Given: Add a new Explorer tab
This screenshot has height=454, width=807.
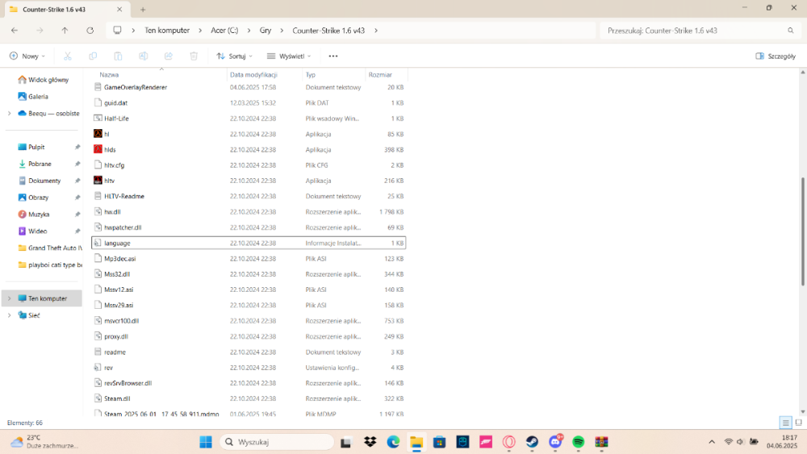Looking at the screenshot, I should click(x=143, y=9).
